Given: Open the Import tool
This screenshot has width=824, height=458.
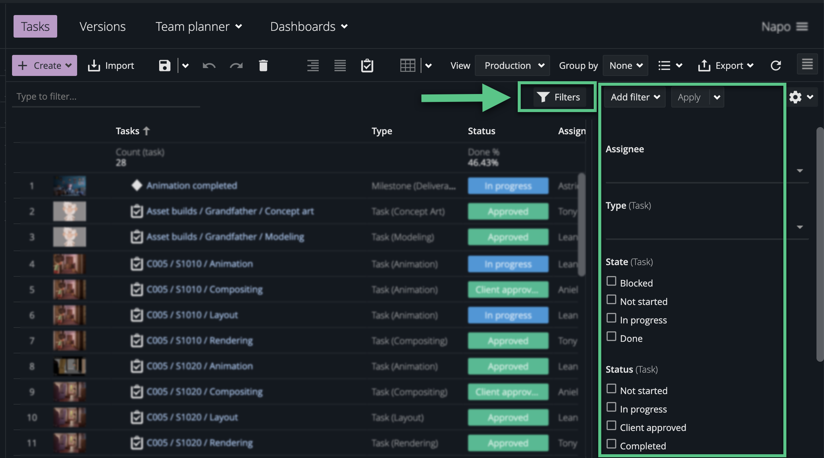Looking at the screenshot, I should [111, 65].
